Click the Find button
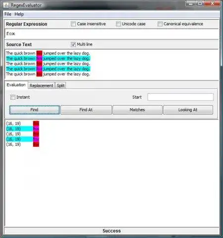 click(x=35, y=110)
